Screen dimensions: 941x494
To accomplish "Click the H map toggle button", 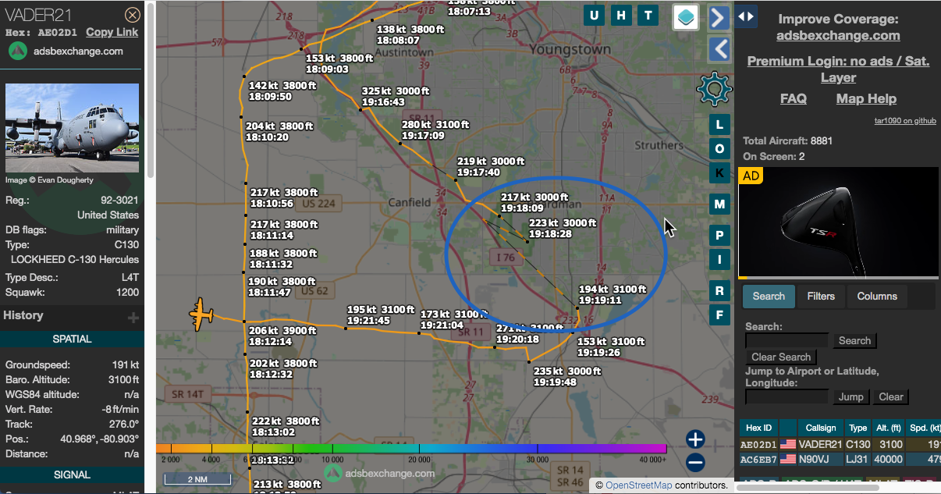I will [621, 15].
